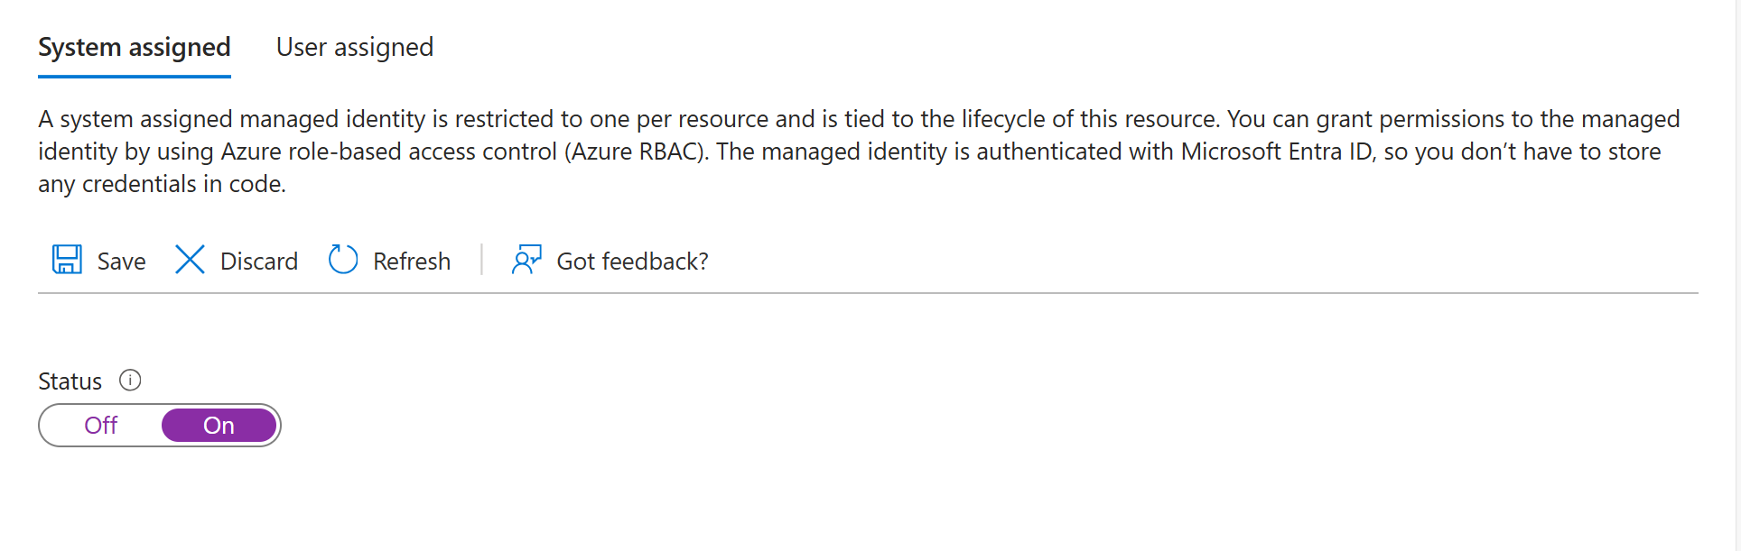The width and height of the screenshot is (1741, 551).
Task: Click the Refresh circular arrow icon
Action: coord(343,260)
